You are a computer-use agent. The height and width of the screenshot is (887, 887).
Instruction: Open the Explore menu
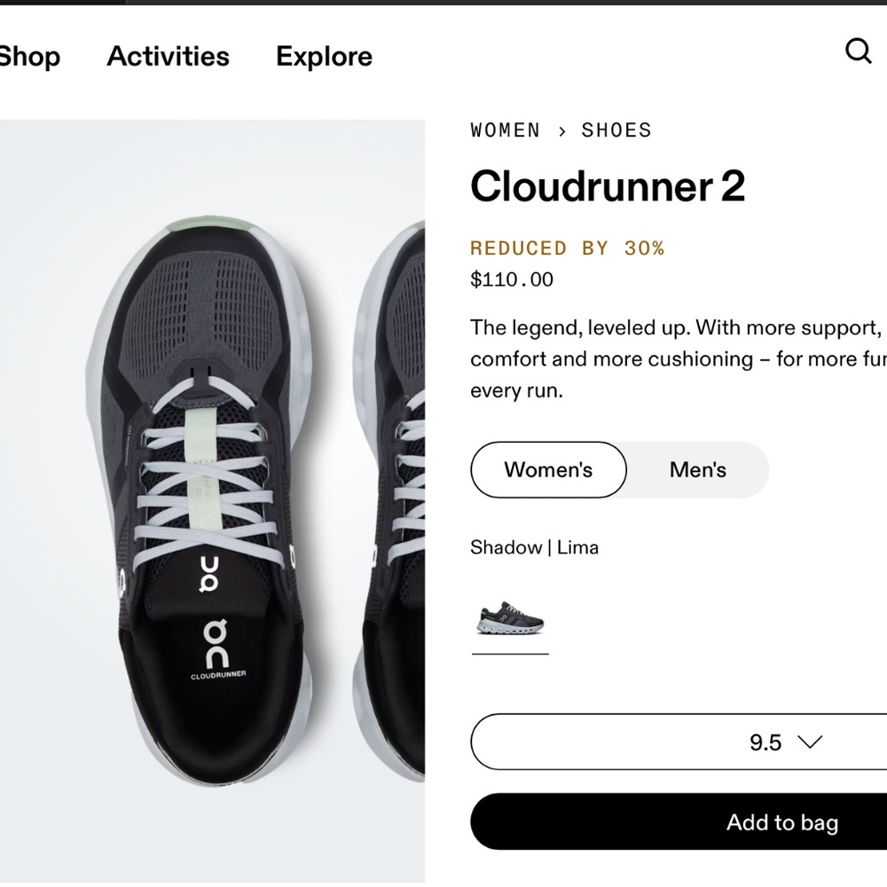(x=324, y=56)
